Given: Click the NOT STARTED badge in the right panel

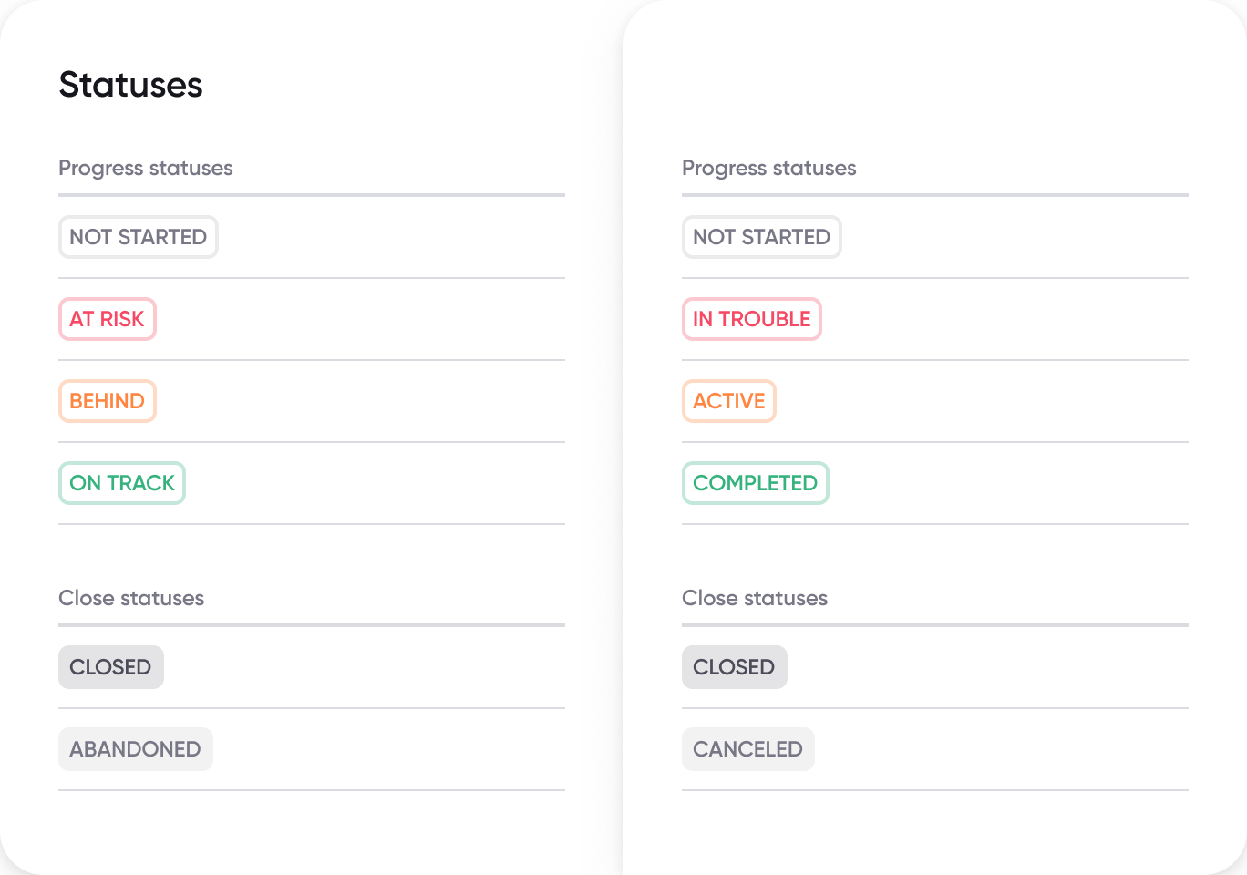Looking at the screenshot, I should [761, 236].
